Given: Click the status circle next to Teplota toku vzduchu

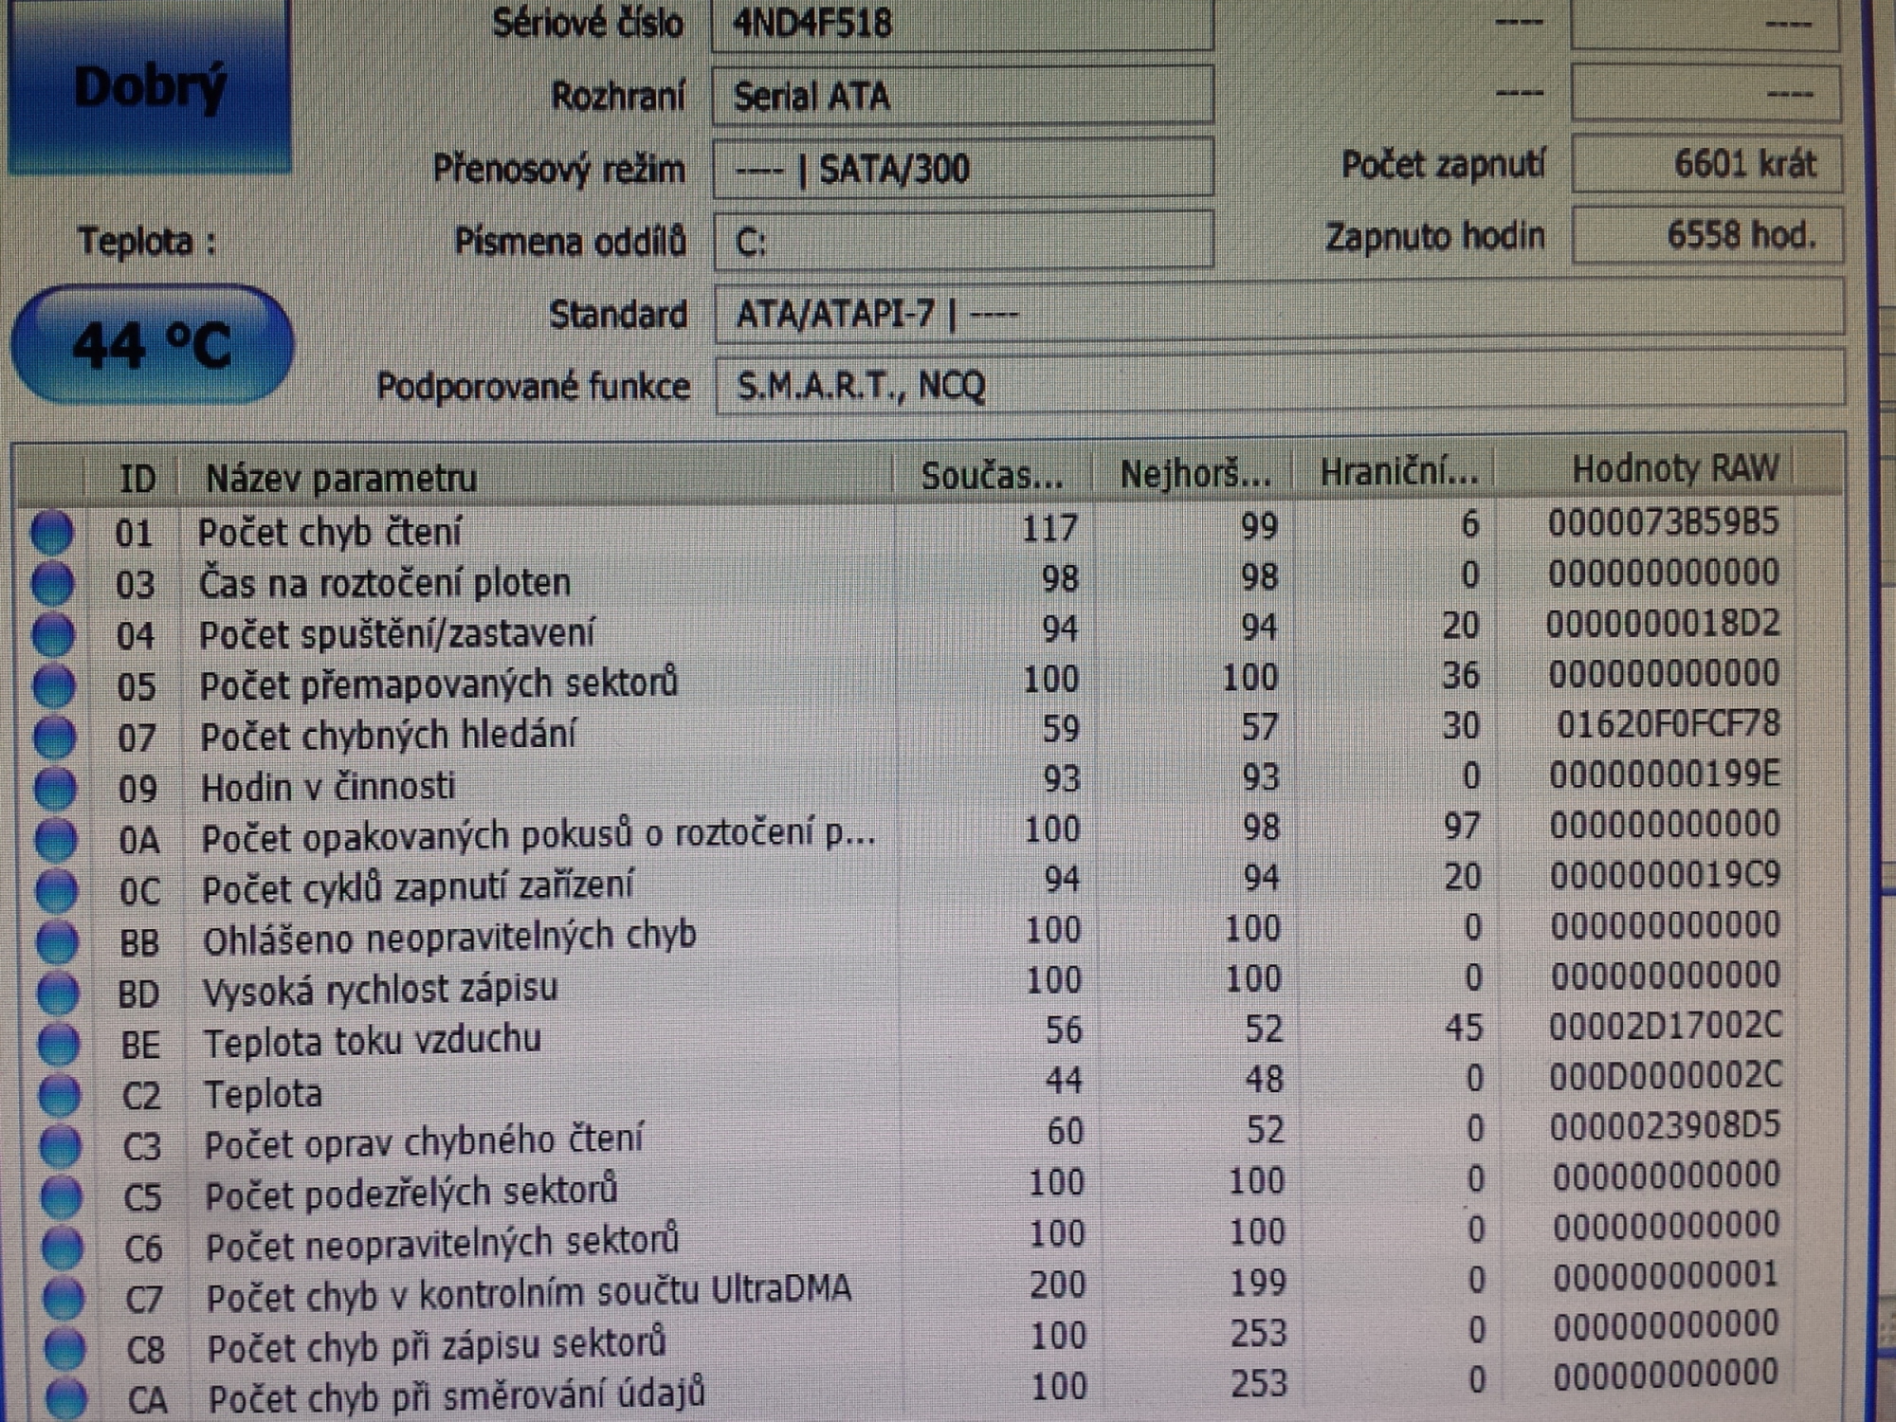Looking at the screenshot, I should coord(58,1044).
